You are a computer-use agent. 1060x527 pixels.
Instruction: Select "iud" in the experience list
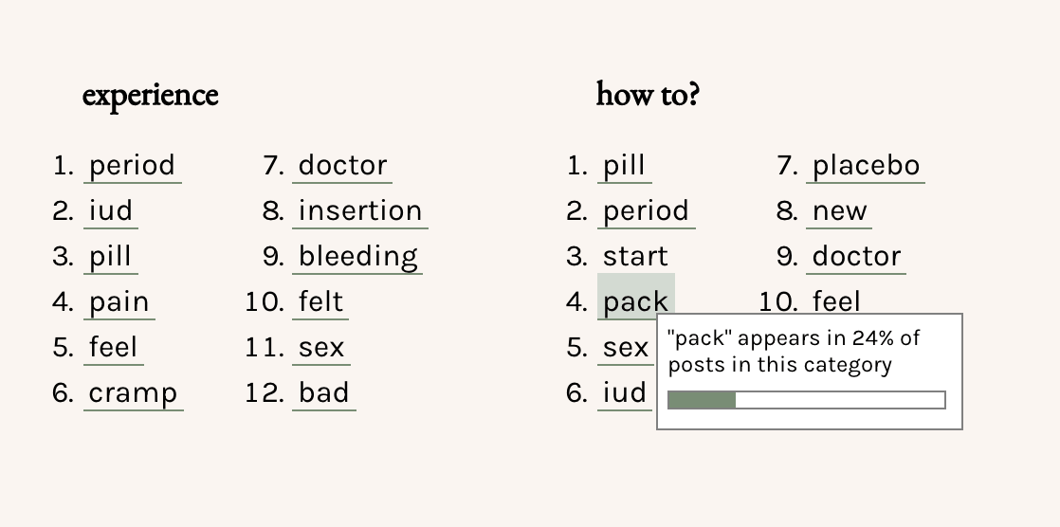tap(110, 211)
